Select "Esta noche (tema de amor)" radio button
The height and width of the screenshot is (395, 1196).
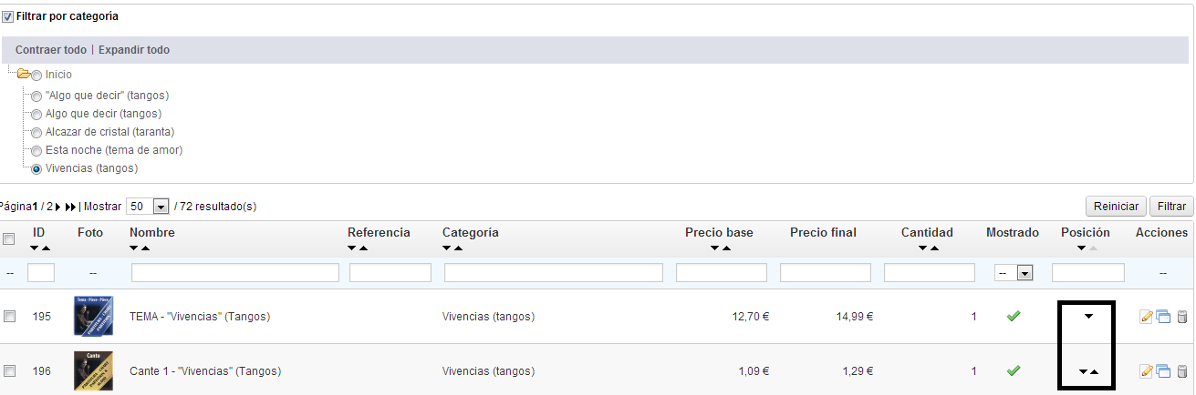coord(36,150)
